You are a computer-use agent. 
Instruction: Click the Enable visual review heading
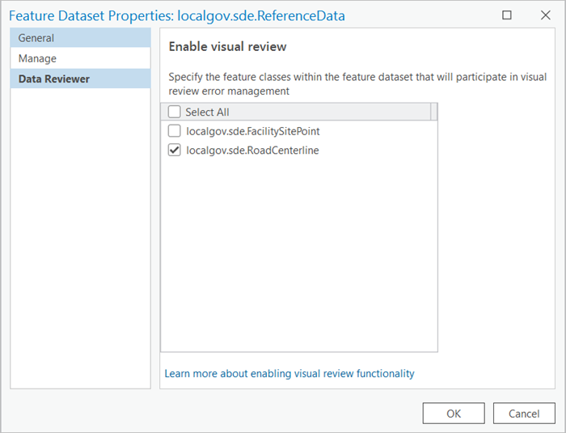point(227,47)
